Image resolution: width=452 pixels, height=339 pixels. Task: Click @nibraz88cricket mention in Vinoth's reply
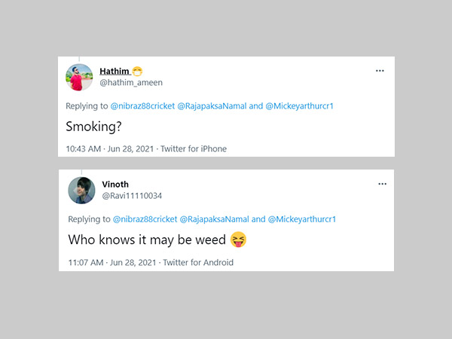[144, 219]
